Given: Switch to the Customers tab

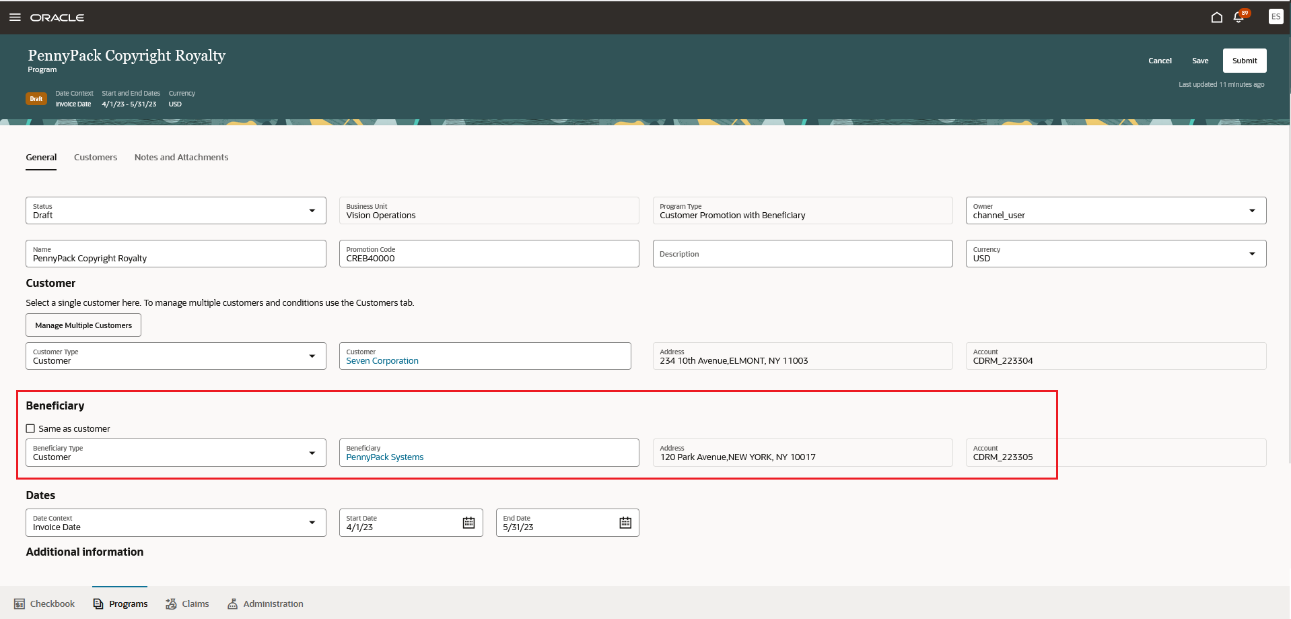Looking at the screenshot, I should pyautogui.click(x=95, y=157).
